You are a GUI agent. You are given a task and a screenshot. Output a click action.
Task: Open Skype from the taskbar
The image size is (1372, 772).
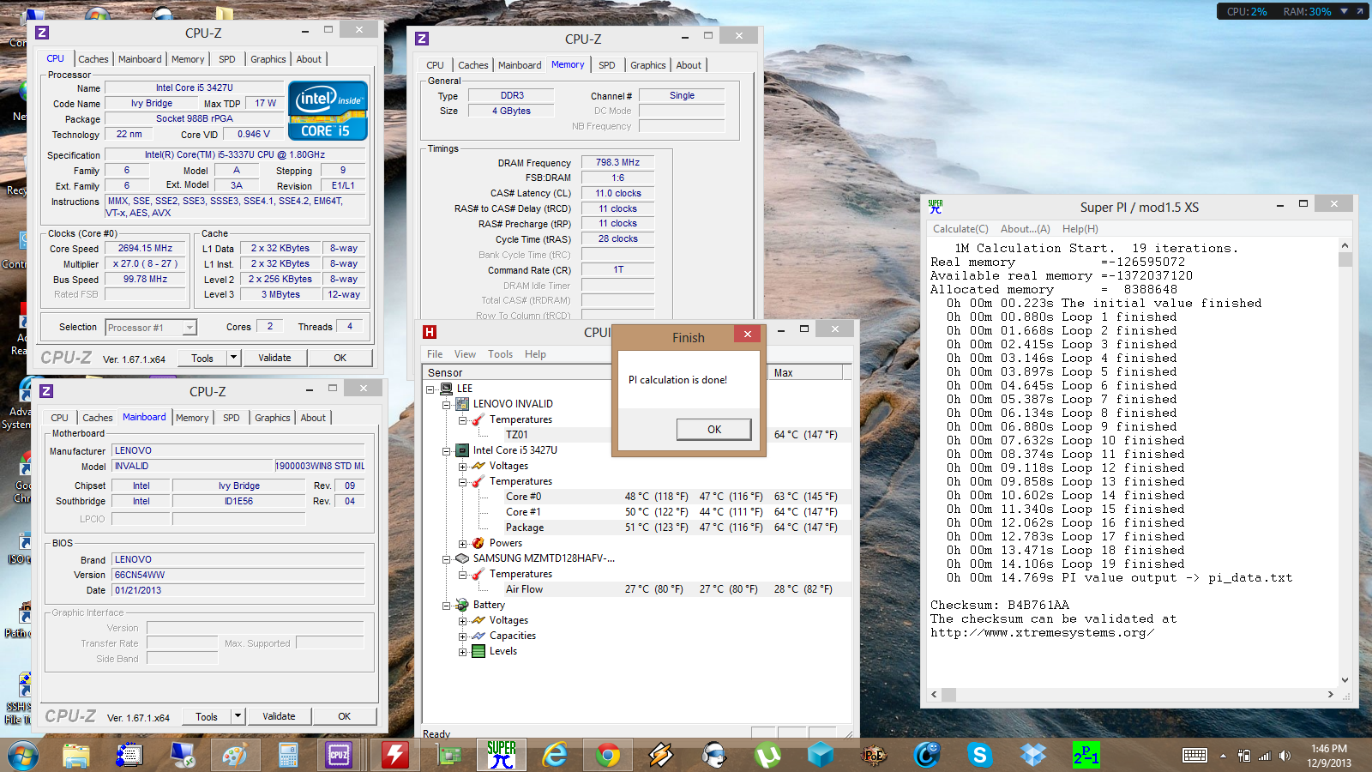coord(980,755)
